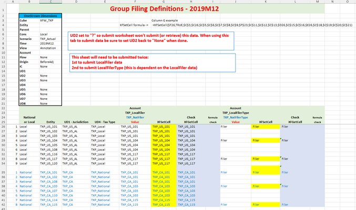Screen dimensions: 356x210
Task: Click the yellow Filer cell in row 29
Action: 266,140
